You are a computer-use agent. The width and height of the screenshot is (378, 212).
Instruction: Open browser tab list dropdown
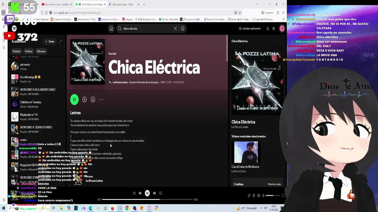[257, 4]
